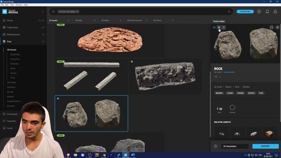Switch to the texture maps view icon

click(219, 27)
